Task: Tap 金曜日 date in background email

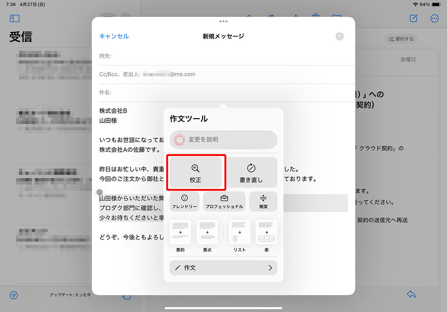Action: (408, 60)
